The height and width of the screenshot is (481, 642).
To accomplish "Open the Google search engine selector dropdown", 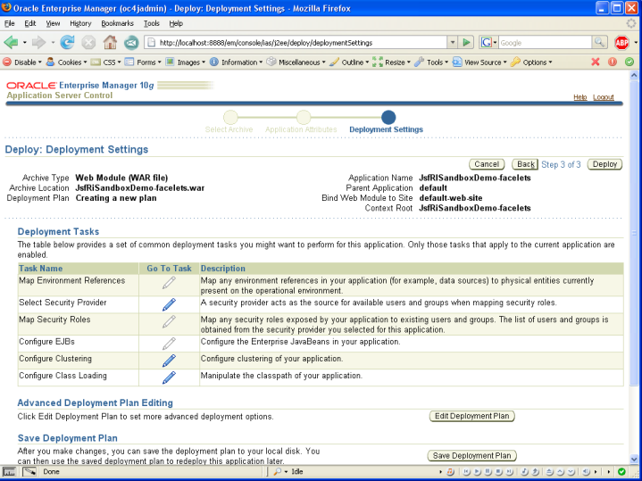I will 489,42.
